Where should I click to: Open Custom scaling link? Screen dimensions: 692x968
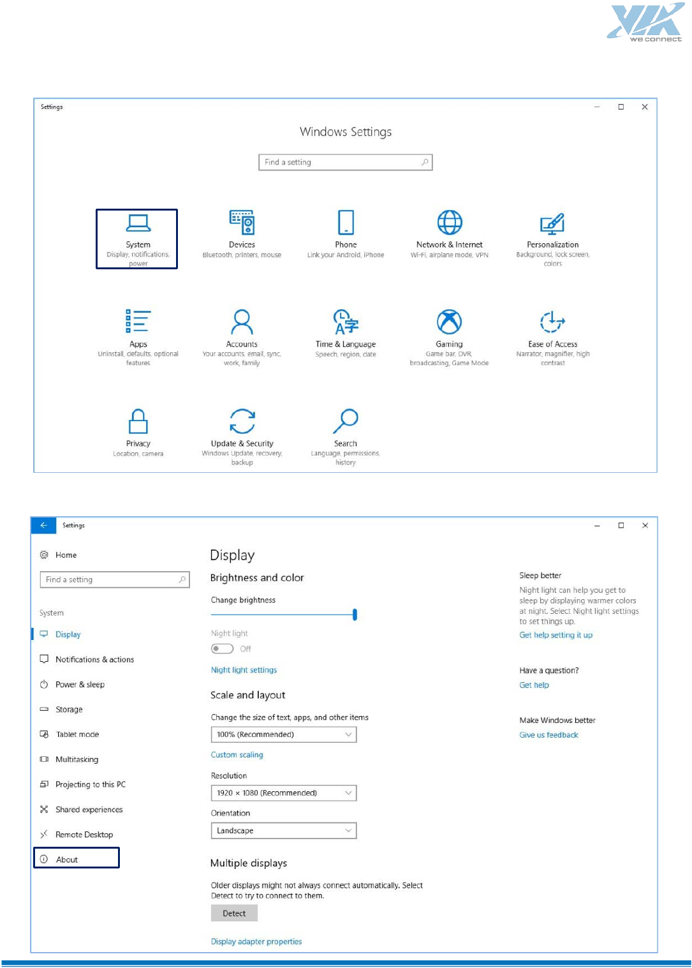click(x=237, y=755)
